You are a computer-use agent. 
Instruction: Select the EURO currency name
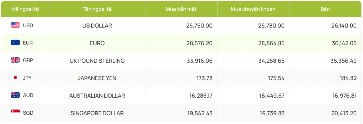pyautogui.click(x=97, y=43)
